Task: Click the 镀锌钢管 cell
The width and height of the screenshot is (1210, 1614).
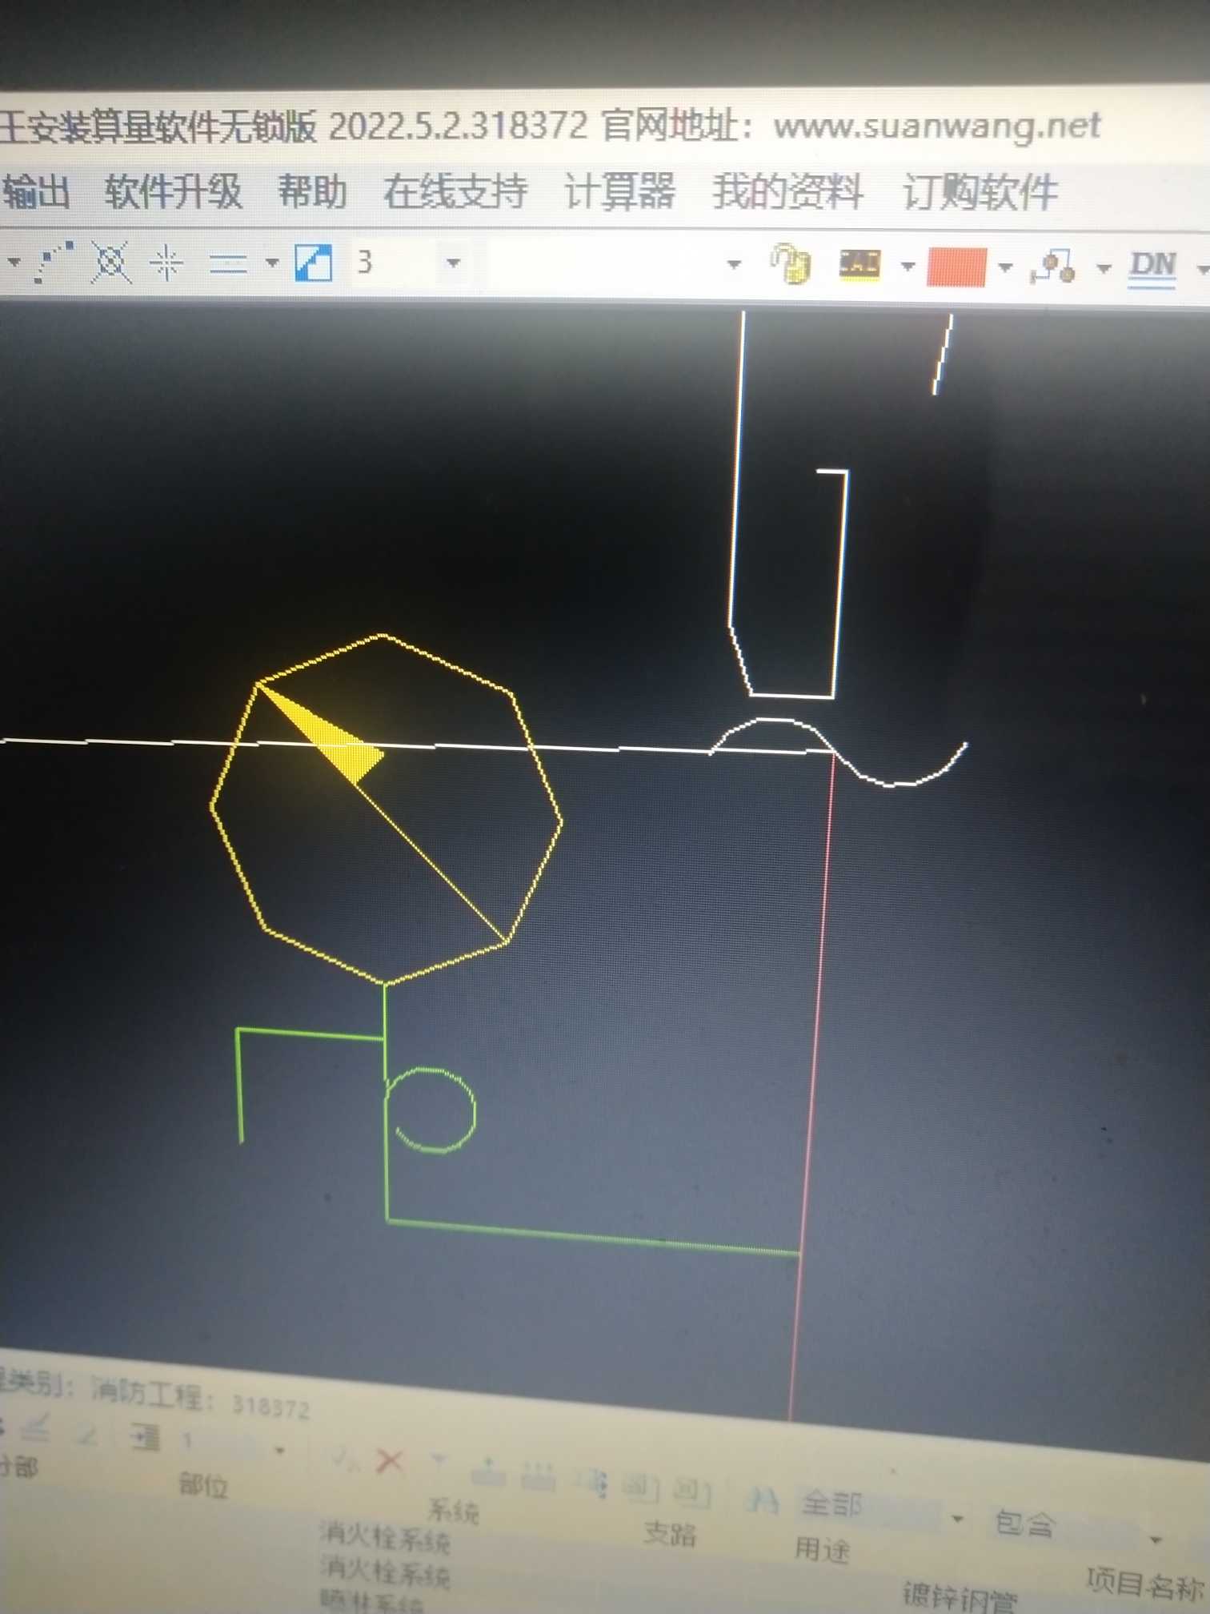Action: click(960, 1598)
